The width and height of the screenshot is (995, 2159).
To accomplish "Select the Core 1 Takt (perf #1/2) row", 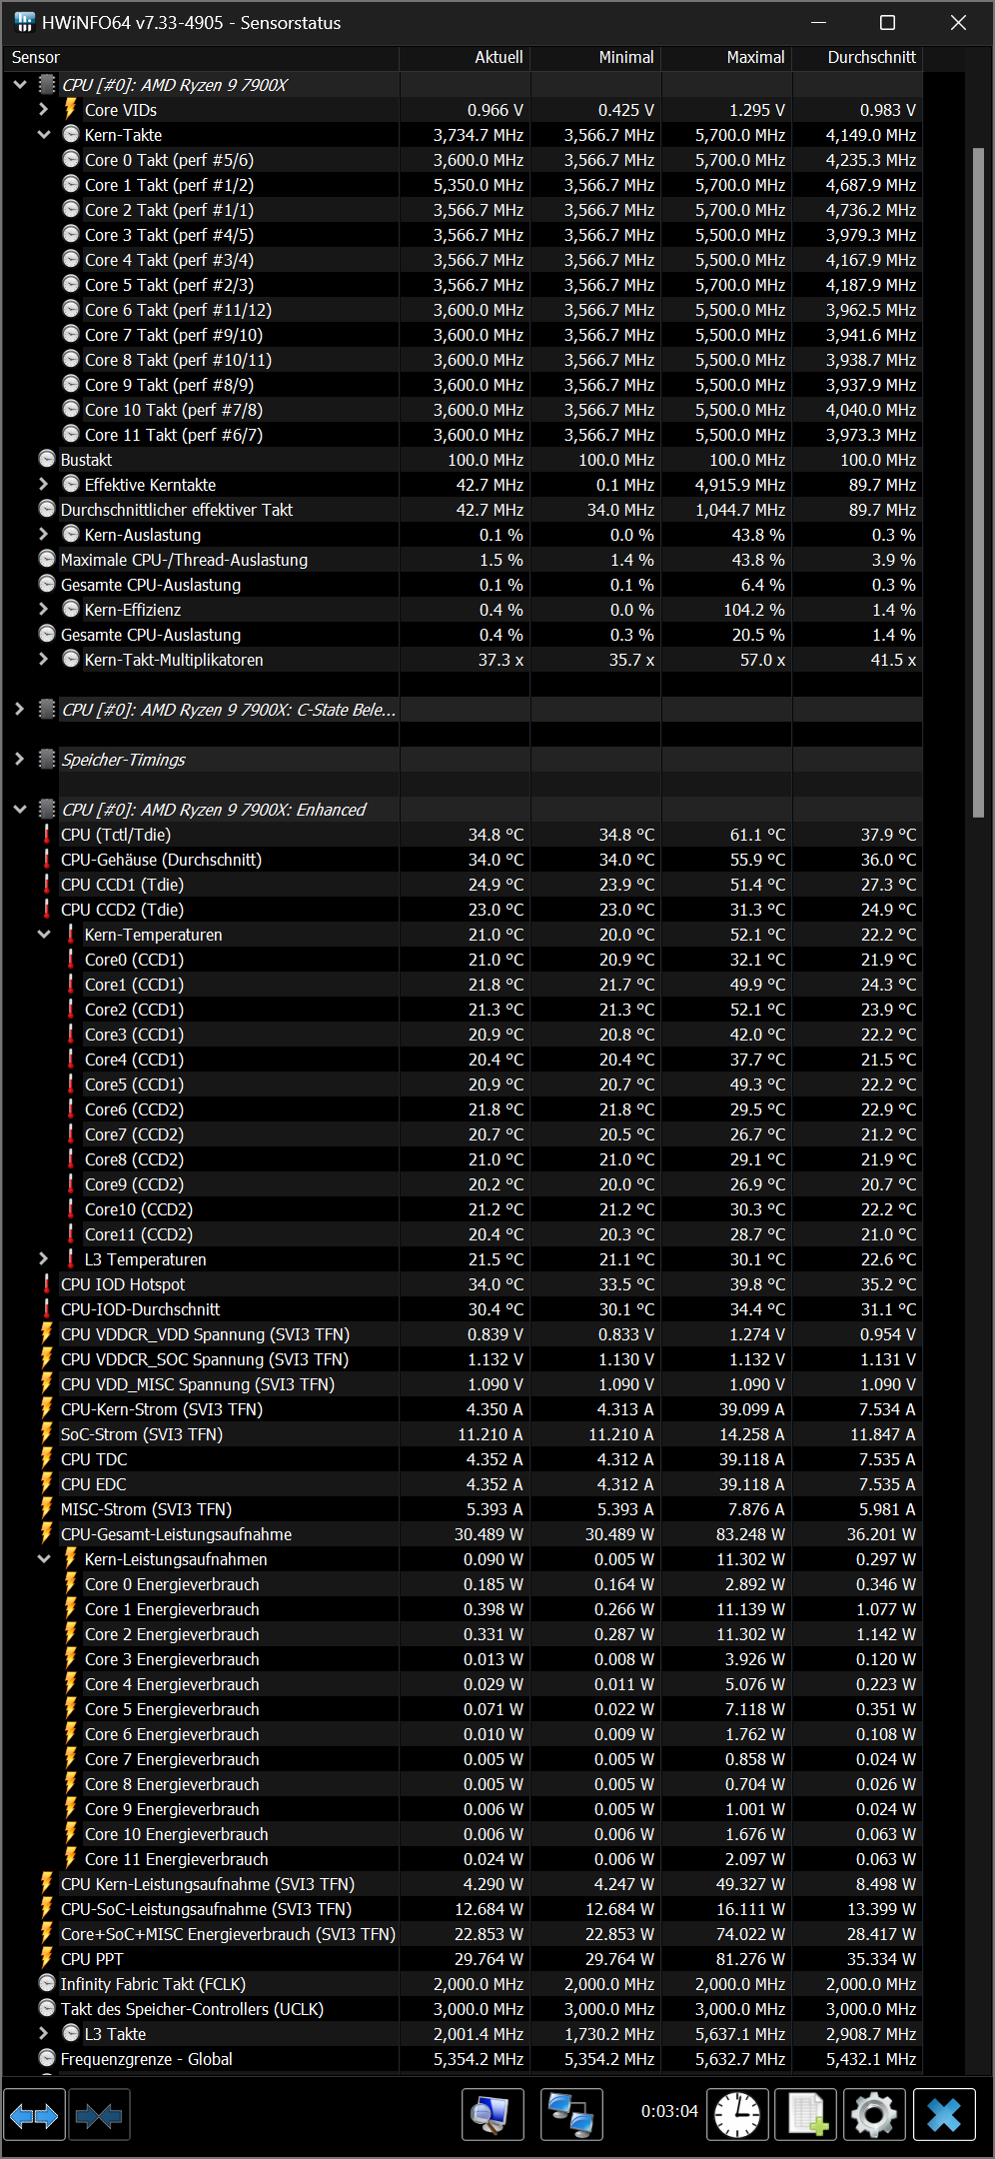I will pos(463,185).
